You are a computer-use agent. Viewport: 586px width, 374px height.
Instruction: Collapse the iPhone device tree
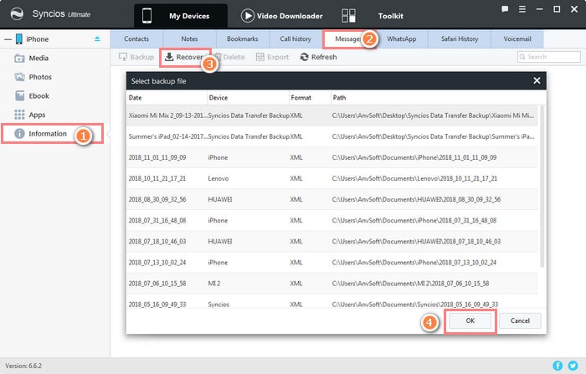(8, 38)
